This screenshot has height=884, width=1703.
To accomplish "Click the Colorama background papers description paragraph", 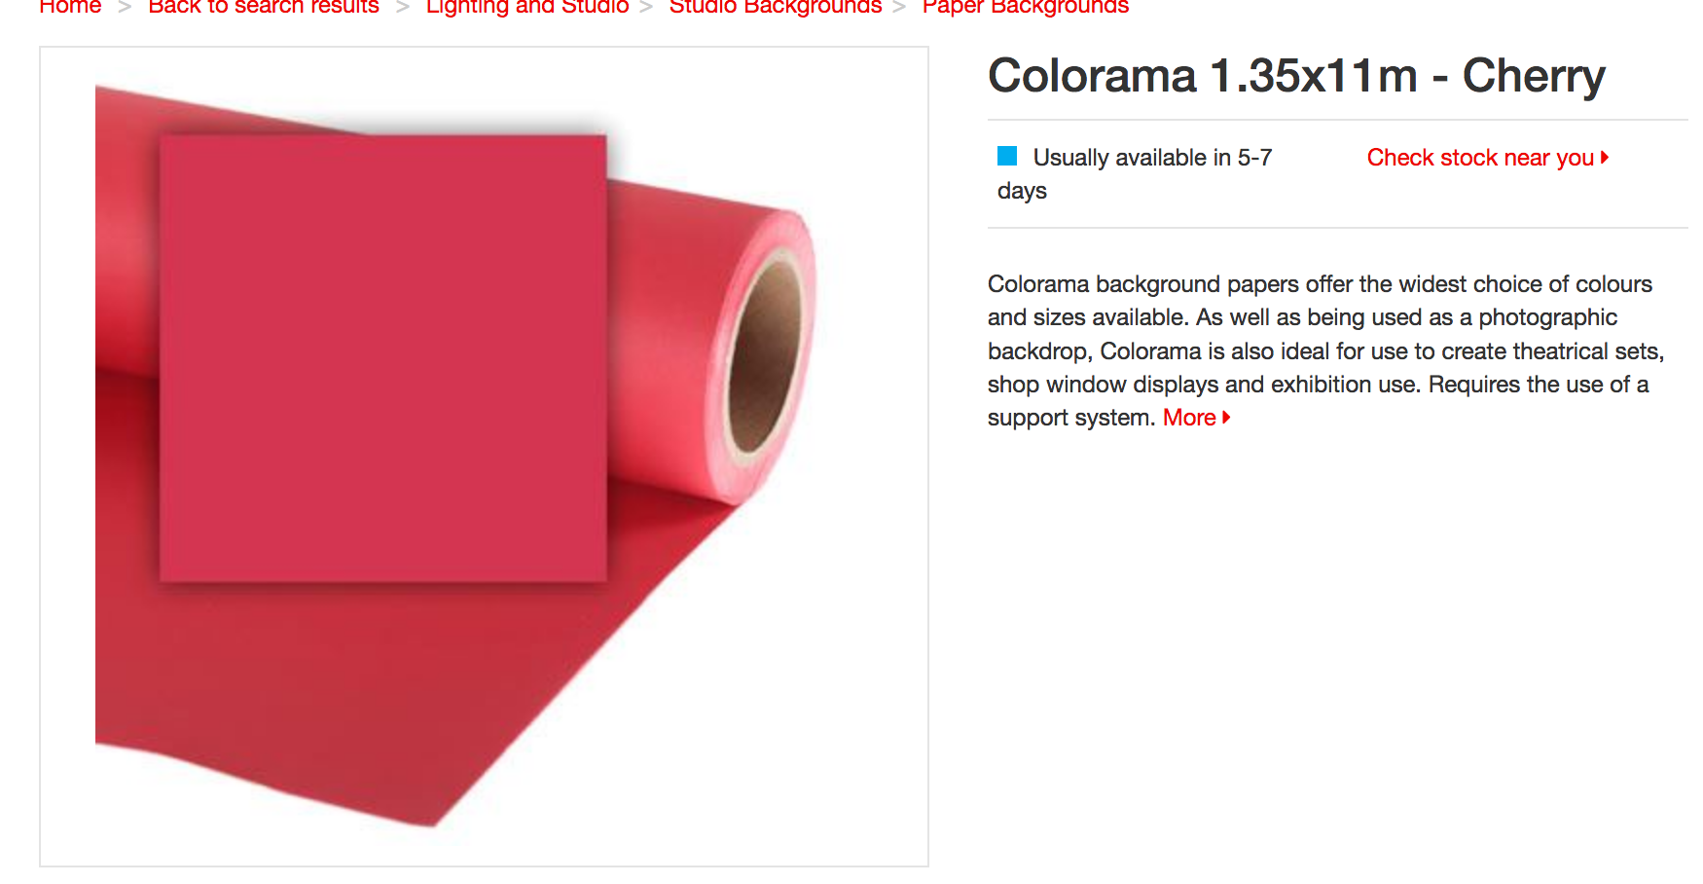I will [x=1326, y=350].
